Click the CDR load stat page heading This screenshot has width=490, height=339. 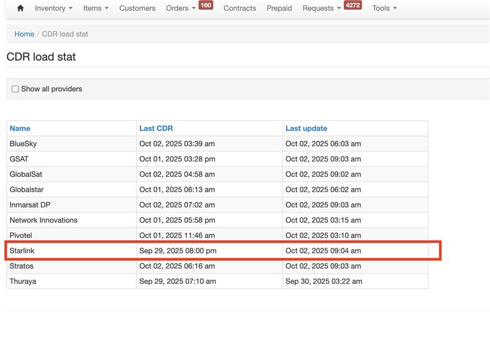pos(41,57)
